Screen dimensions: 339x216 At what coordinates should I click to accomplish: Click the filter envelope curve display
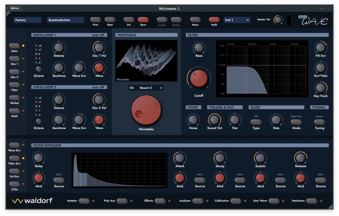point(119,170)
